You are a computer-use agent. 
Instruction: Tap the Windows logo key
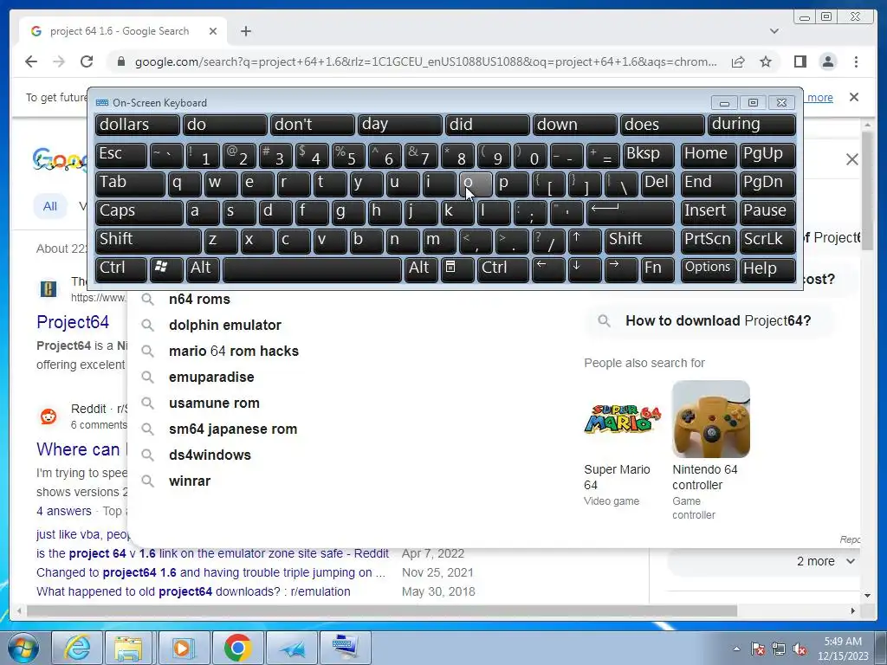coord(166,269)
